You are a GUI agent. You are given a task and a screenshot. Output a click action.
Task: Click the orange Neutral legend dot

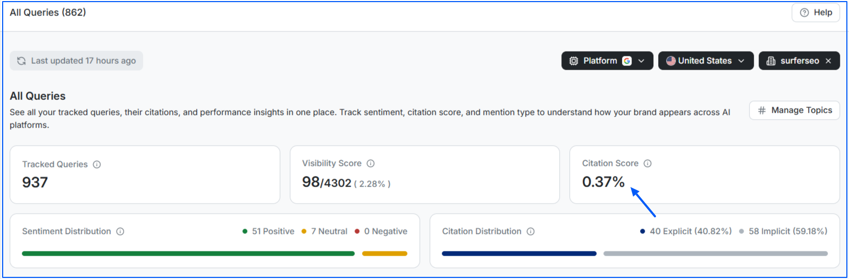pos(304,231)
